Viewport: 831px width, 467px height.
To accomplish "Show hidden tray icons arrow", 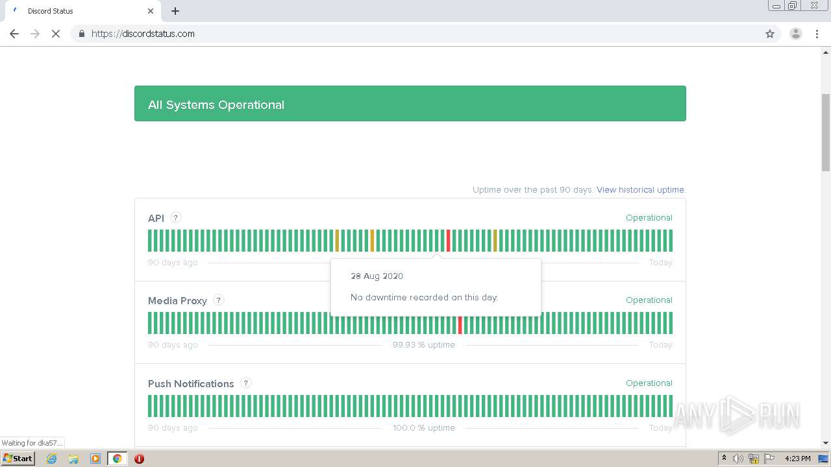I will click(x=724, y=459).
